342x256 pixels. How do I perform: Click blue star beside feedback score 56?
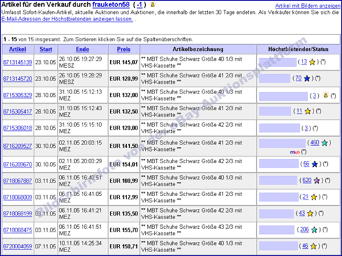tap(314, 164)
